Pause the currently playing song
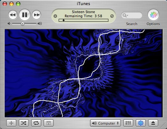Image resolution: width=167 pixels, height=129 pixels. [x=25, y=15]
